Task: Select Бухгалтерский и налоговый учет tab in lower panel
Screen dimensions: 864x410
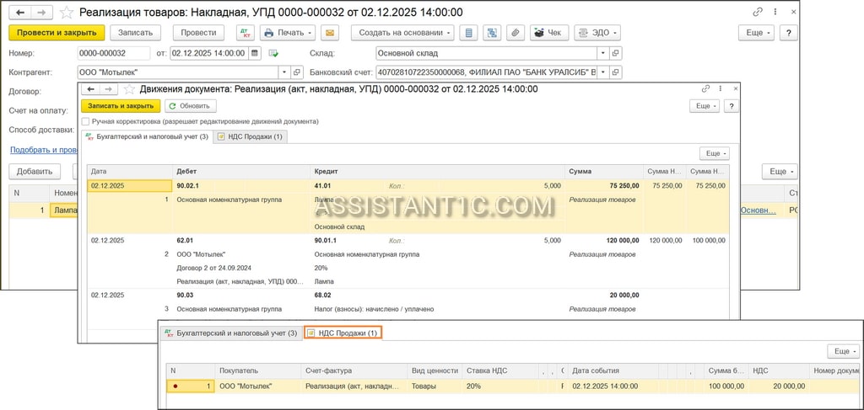Action: pos(231,333)
